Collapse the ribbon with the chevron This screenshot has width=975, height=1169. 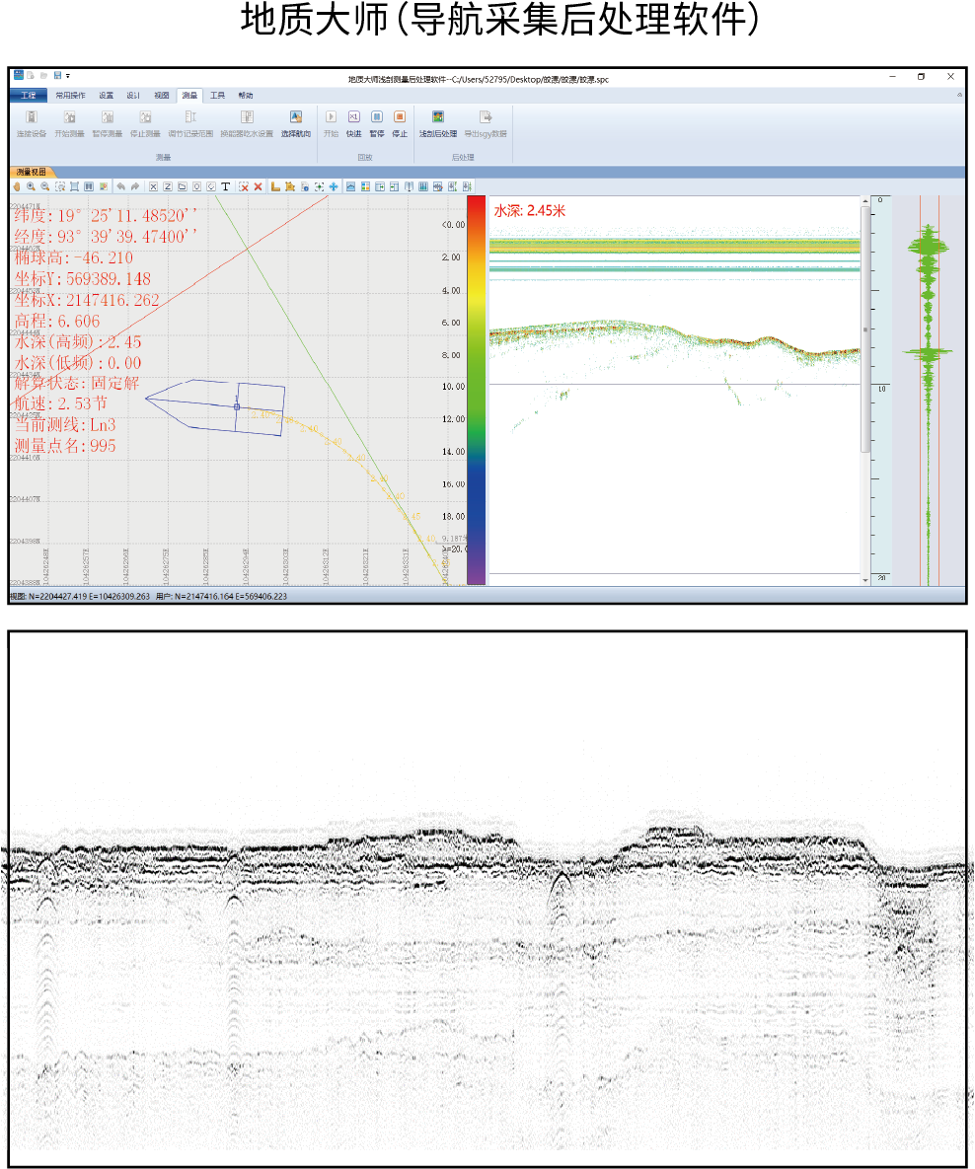click(x=960, y=96)
